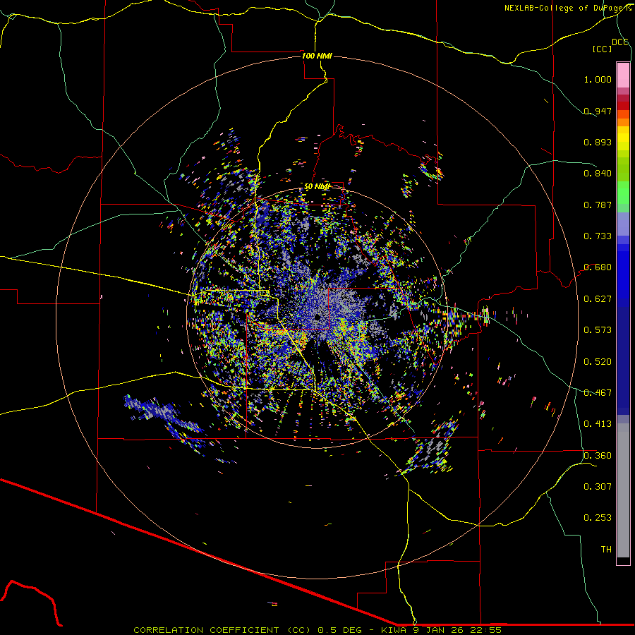Click the 0.893 legend value
The width and height of the screenshot is (635, 635).
coord(598,142)
